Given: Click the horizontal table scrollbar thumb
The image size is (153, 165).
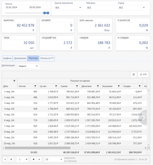Looking at the screenshot, I should pyautogui.click(x=38, y=148).
